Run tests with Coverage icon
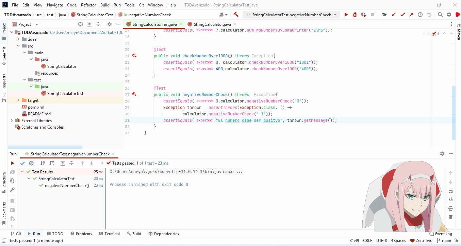461x246 pixels. (363, 15)
